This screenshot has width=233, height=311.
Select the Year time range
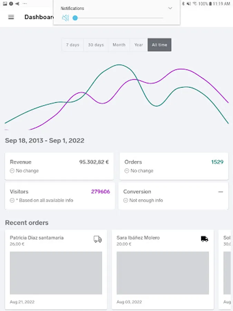point(139,45)
